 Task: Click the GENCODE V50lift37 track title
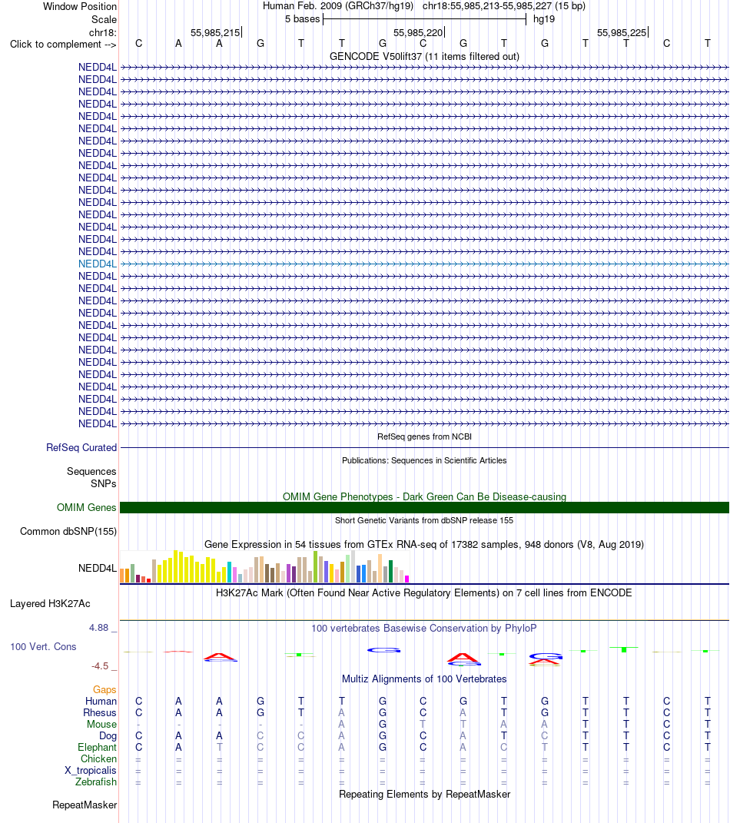[425, 57]
